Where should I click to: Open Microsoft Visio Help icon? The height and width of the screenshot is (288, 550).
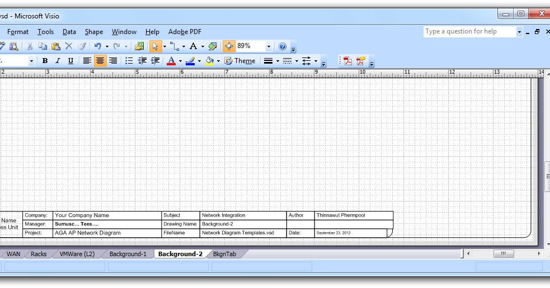click(283, 46)
